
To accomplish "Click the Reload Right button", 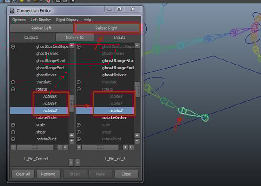I will [107, 28].
